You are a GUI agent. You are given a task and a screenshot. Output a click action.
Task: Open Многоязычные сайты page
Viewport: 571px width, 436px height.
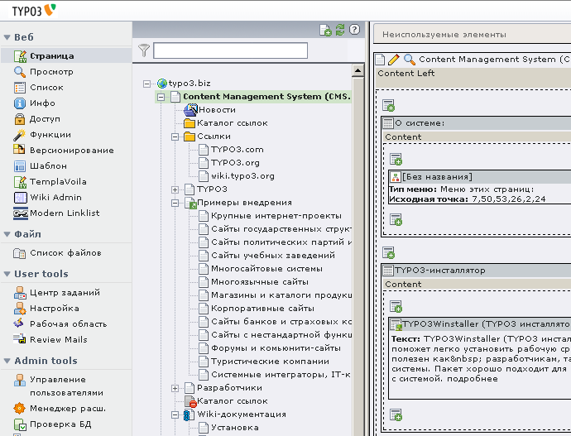pos(260,281)
